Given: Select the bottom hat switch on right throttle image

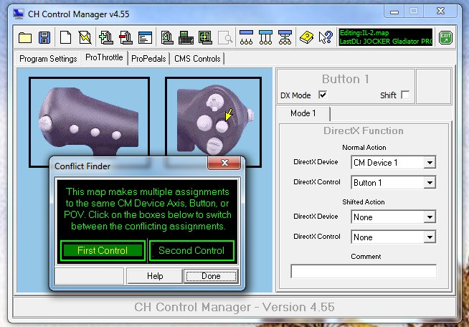Looking at the screenshot, I should coord(214,146).
